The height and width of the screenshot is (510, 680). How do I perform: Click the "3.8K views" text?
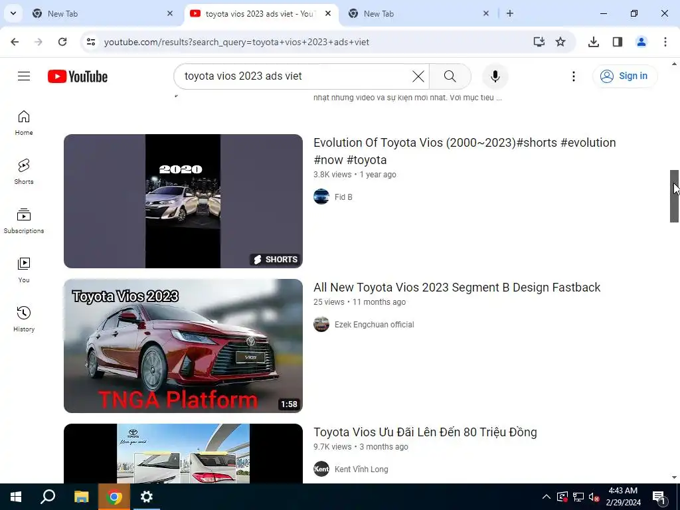point(332,175)
